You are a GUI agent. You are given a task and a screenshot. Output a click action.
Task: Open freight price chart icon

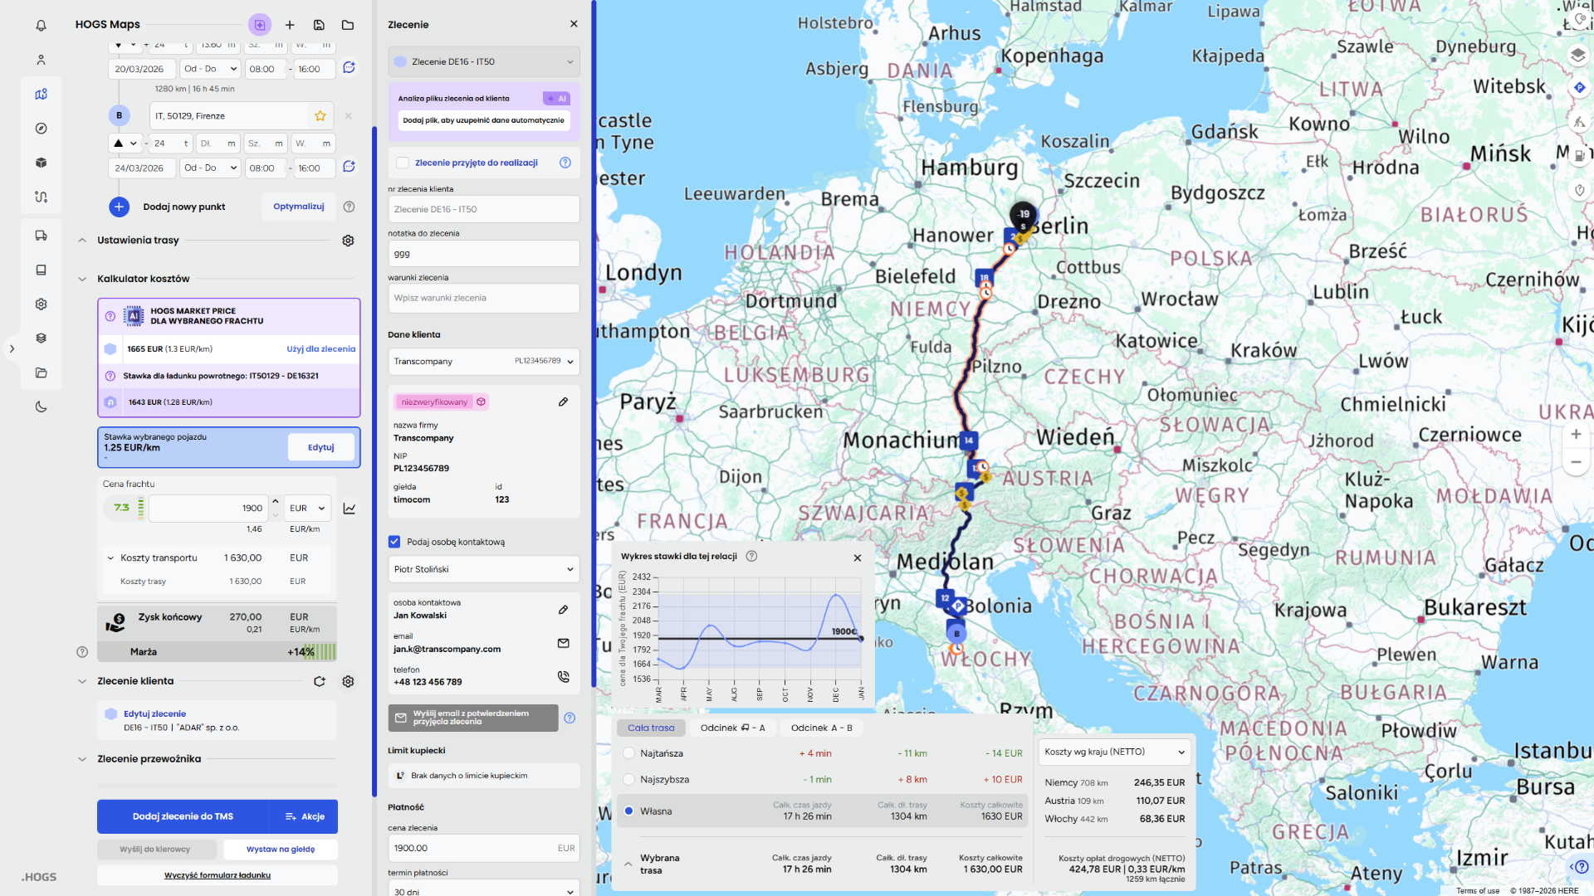click(x=350, y=509)
